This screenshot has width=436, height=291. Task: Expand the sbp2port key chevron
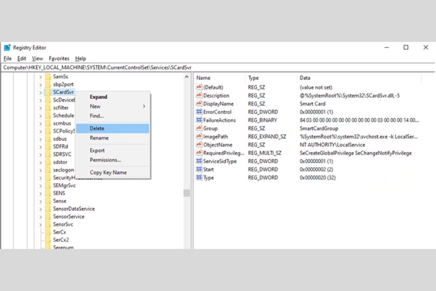(40, 85)
